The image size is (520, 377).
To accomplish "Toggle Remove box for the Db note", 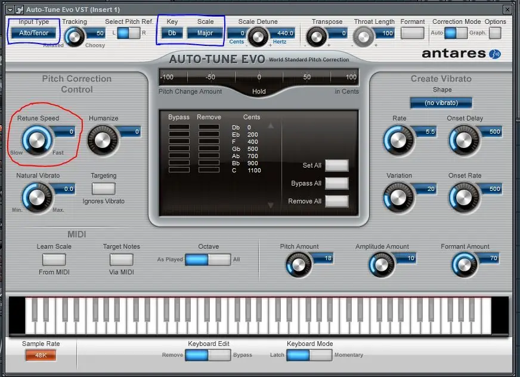I will point(209,127).
